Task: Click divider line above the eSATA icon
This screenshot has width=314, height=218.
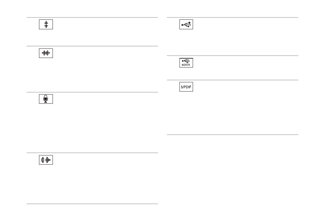Action: [x=232, y=56]
